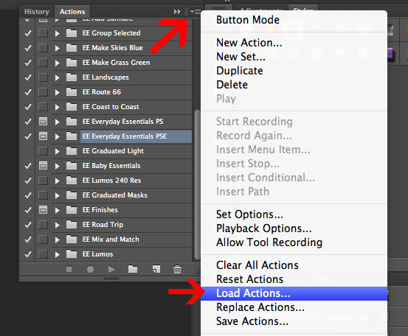Screen dimensions: 408x336
Task: Click folder icon of EE Route 66
Action: click(x=72, y=92)
